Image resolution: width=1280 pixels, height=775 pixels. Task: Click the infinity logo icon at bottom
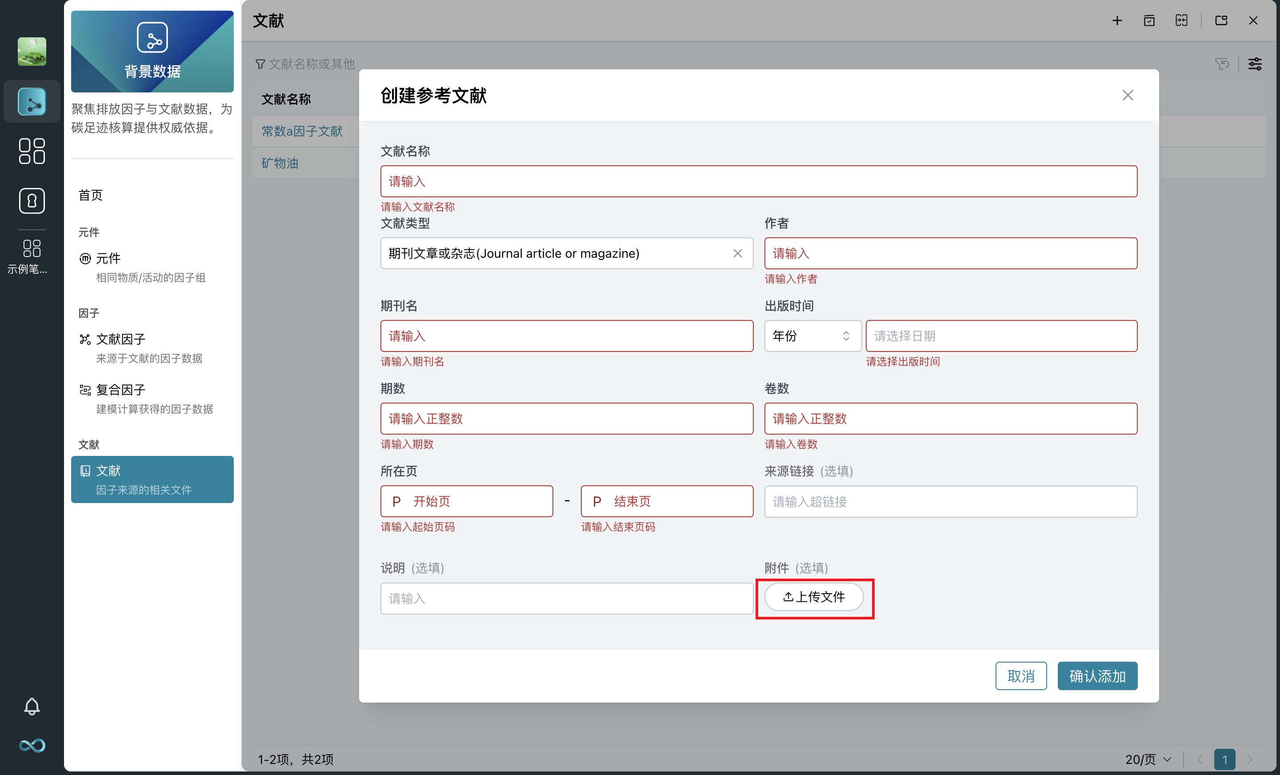(32, 745)
